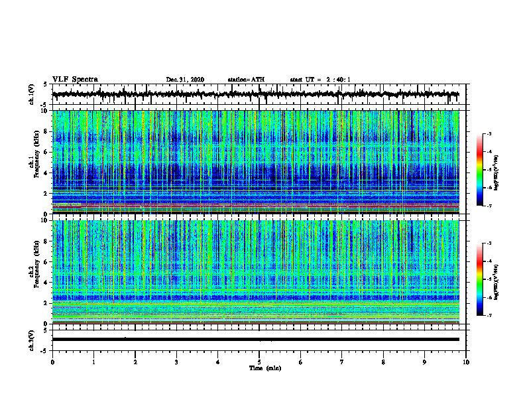Click time axis tick label "5"

point(259,362)
